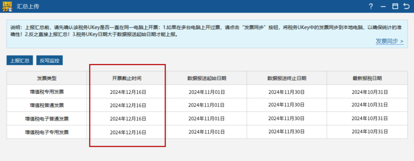The image size is (414, 161).
Task: Select the 数据报送起始日期 column header
Action: [207, 78]
